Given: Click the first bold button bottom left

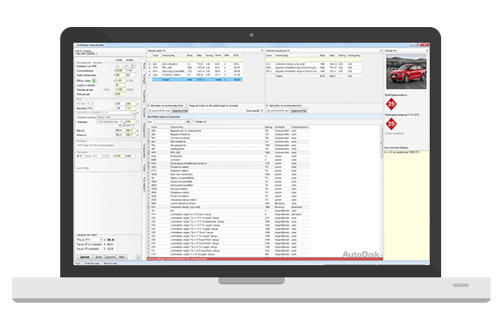Looking at the screenshot, I should point(85,257).
